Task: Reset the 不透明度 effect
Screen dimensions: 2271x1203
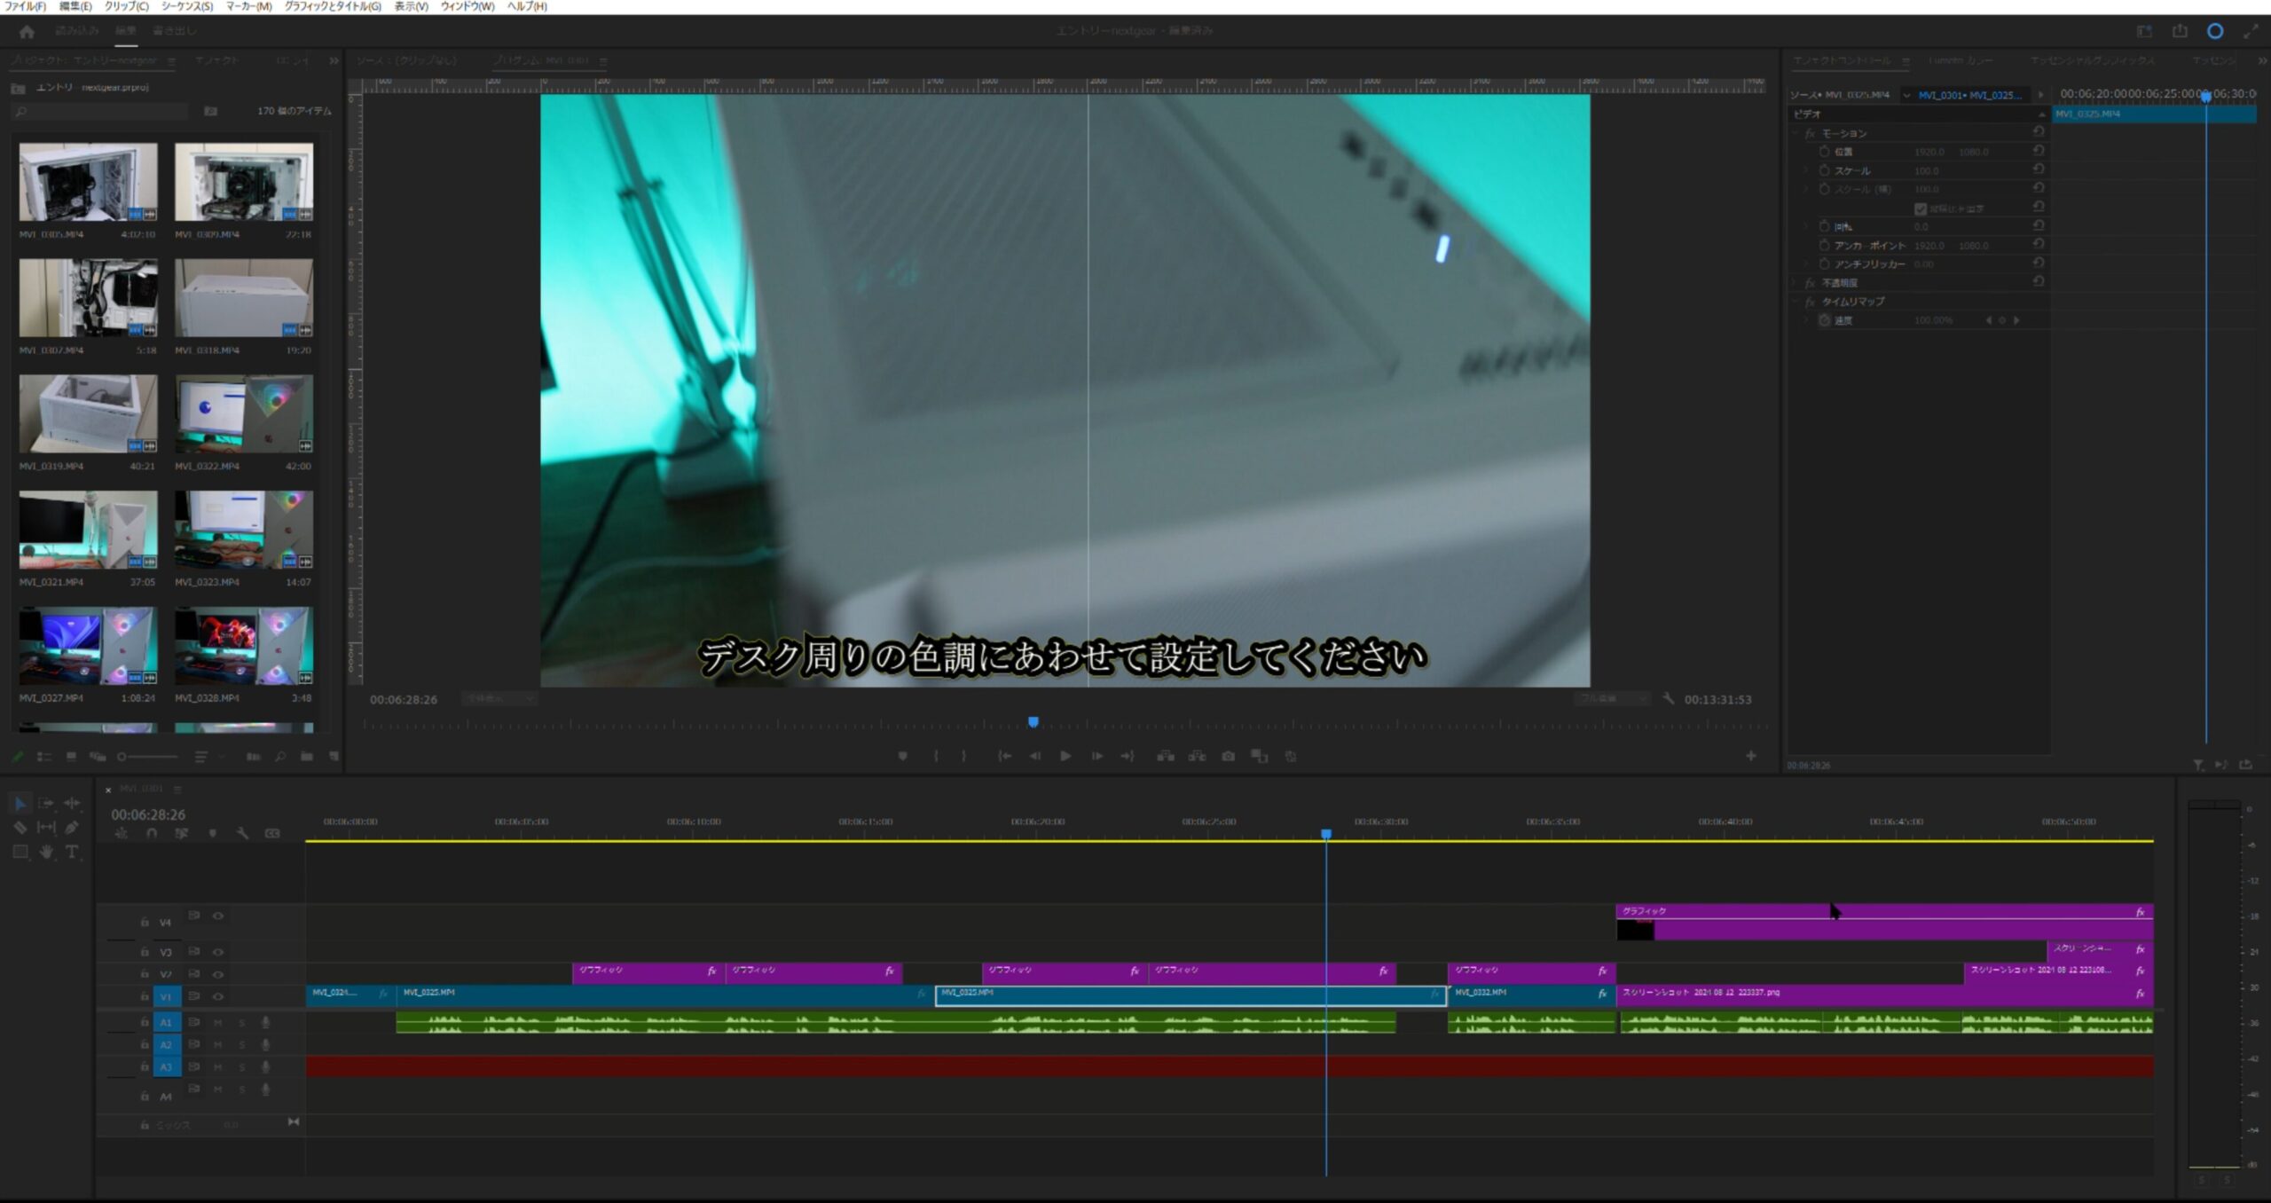Action: [x=2039, y=281]
